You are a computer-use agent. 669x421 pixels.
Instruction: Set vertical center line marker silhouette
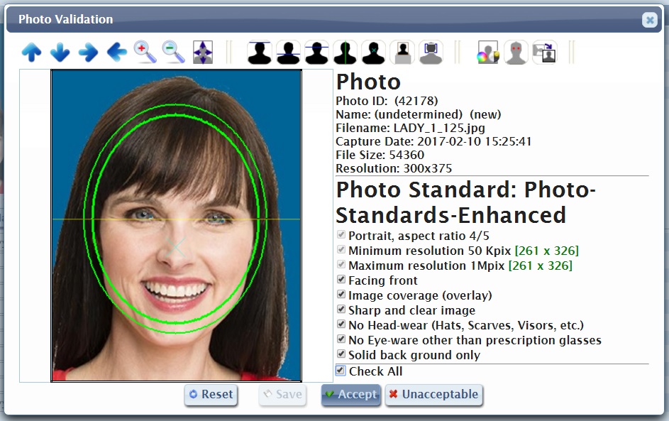[345, 53]
